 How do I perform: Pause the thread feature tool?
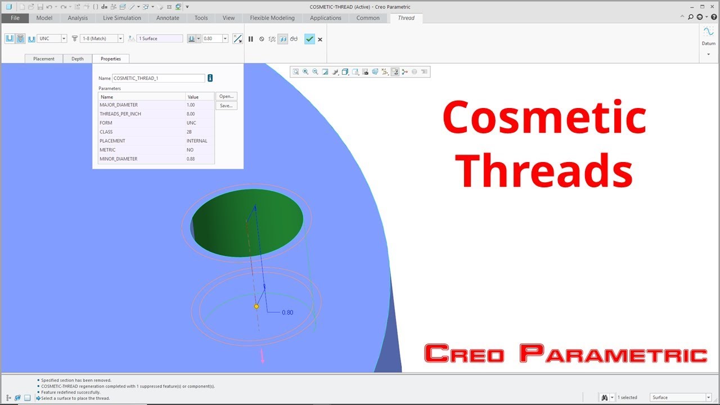click(251, 39)
